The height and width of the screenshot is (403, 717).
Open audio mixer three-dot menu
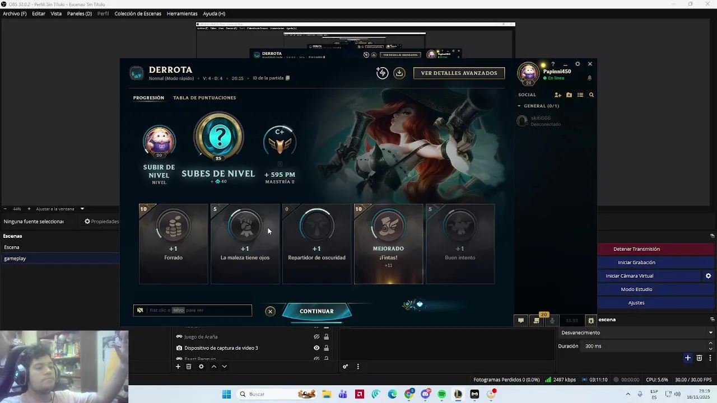click(358, 367)
